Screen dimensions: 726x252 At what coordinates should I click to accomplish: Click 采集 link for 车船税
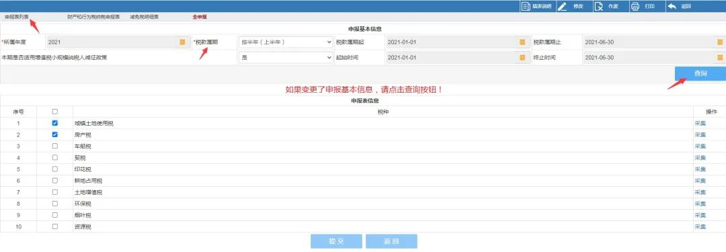700,146
